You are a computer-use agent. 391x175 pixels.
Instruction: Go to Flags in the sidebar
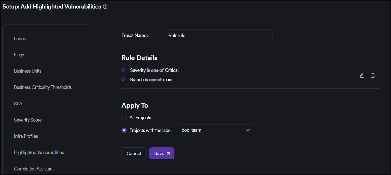19,55
